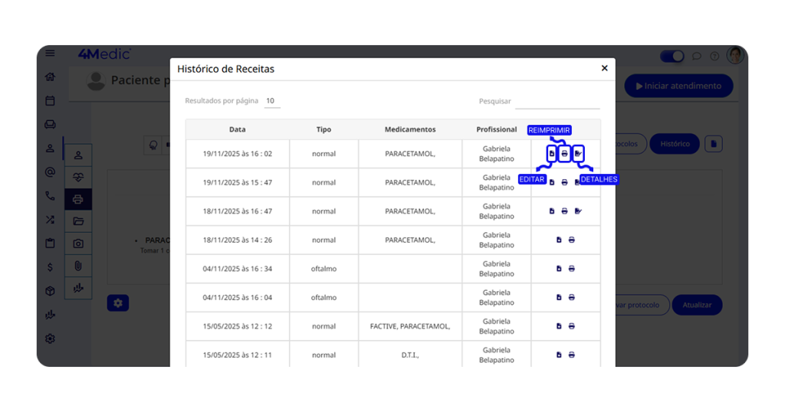
Task: Reprint the 15/05/2025 12:12 FACTIVE prescription
Action: point(572,326)
